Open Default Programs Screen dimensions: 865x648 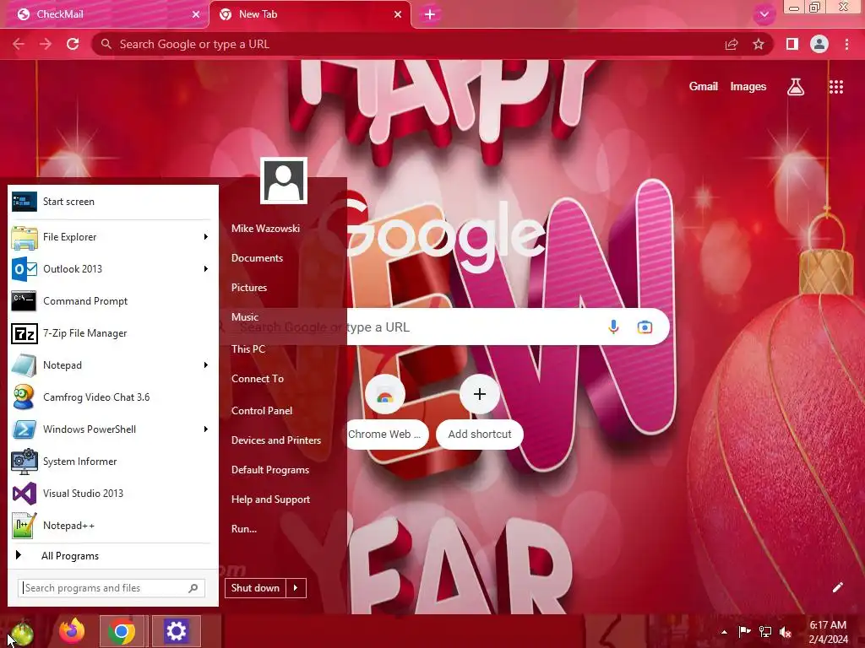coord(270,470)
